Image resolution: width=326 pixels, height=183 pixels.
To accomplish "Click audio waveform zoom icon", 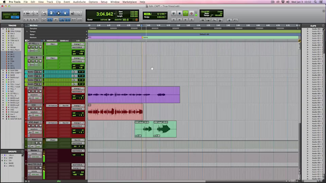I will click(28, 13).
